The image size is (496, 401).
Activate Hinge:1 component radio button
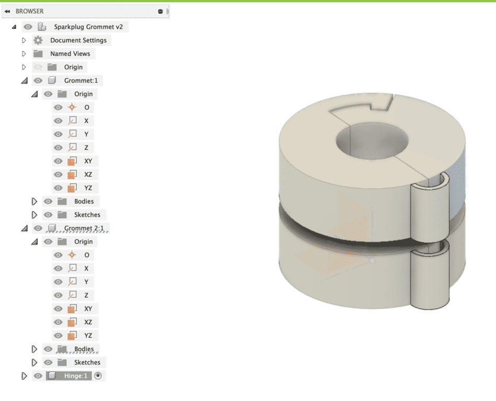click(98, 376)
